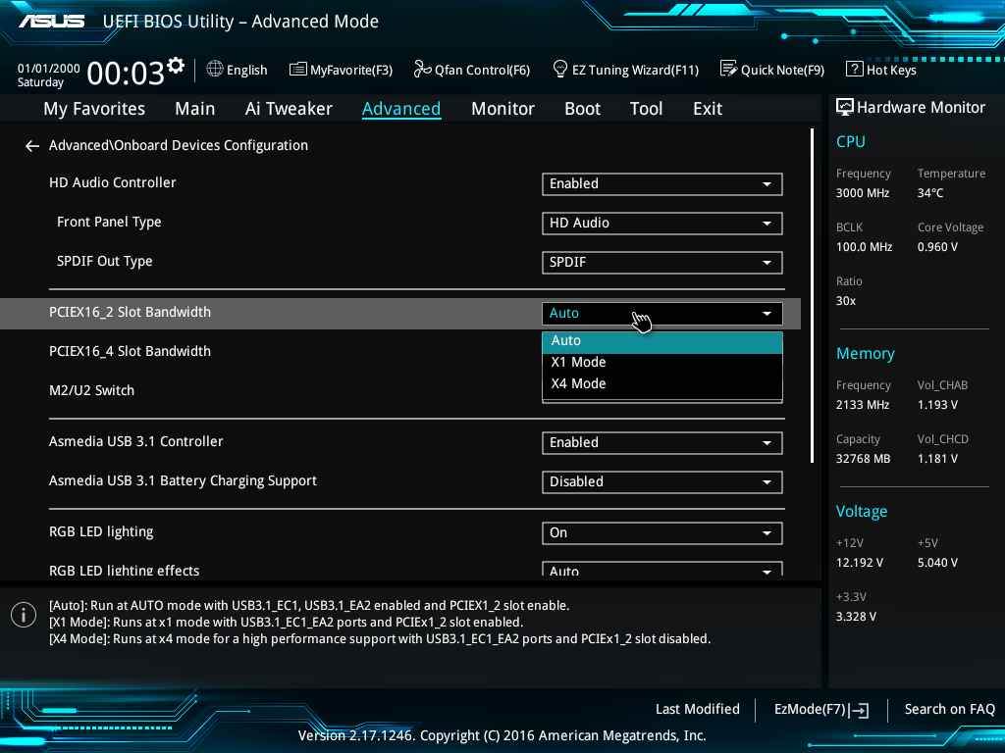Select the Front Panel Type label
1005x753 pixels.
pyautogui.click(x=109, y=223)
